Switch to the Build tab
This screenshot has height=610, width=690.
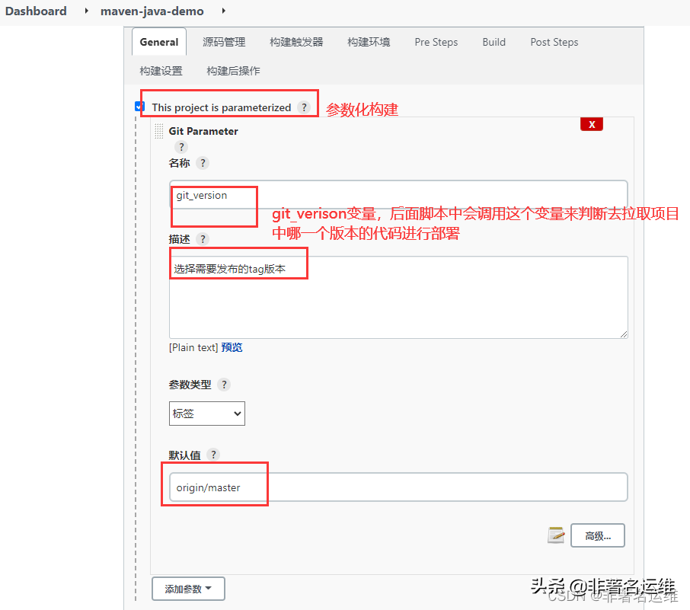tap(494, 42)
